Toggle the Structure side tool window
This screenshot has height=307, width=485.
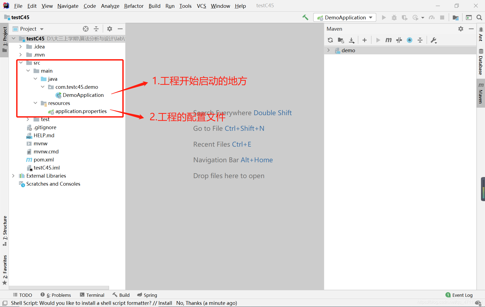click(5, 231)
